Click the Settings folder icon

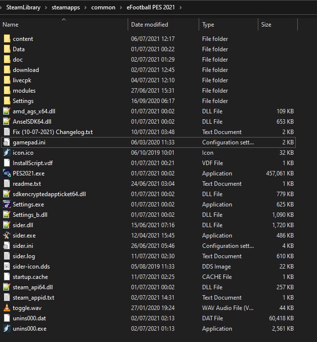pos(7,101)
